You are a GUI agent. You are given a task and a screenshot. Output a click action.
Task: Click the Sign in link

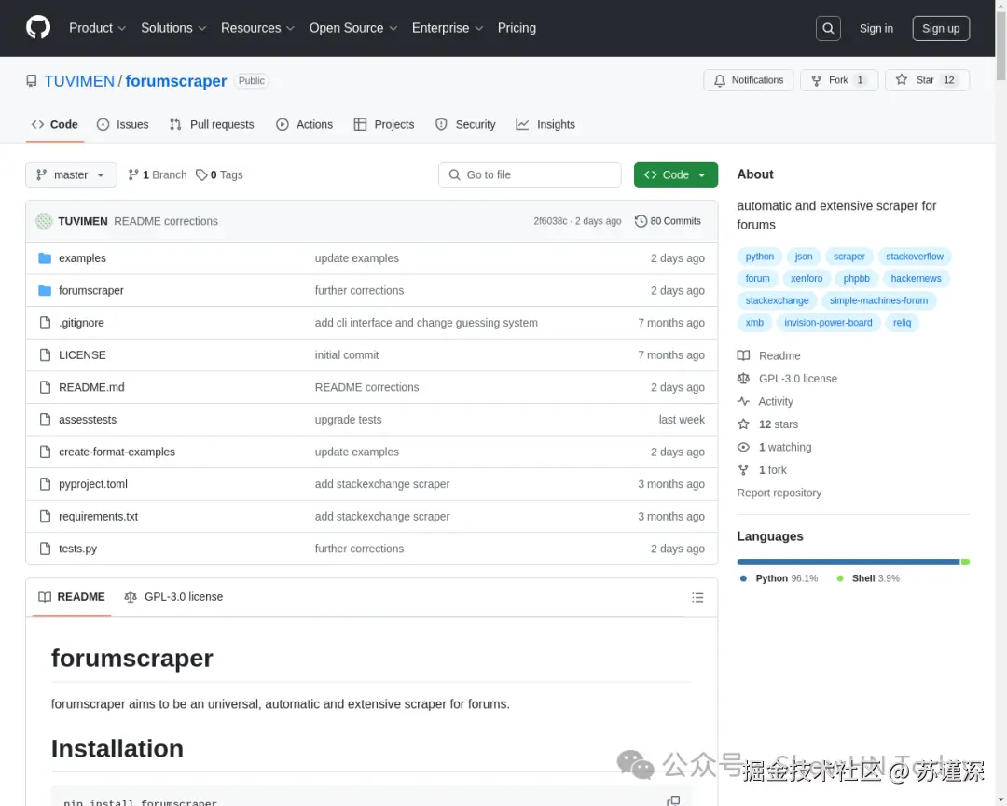click(x=876, y=28)
